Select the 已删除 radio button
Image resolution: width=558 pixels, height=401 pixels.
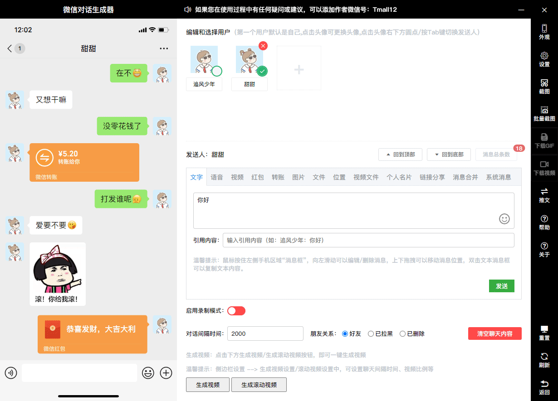[x=402, y=334]
